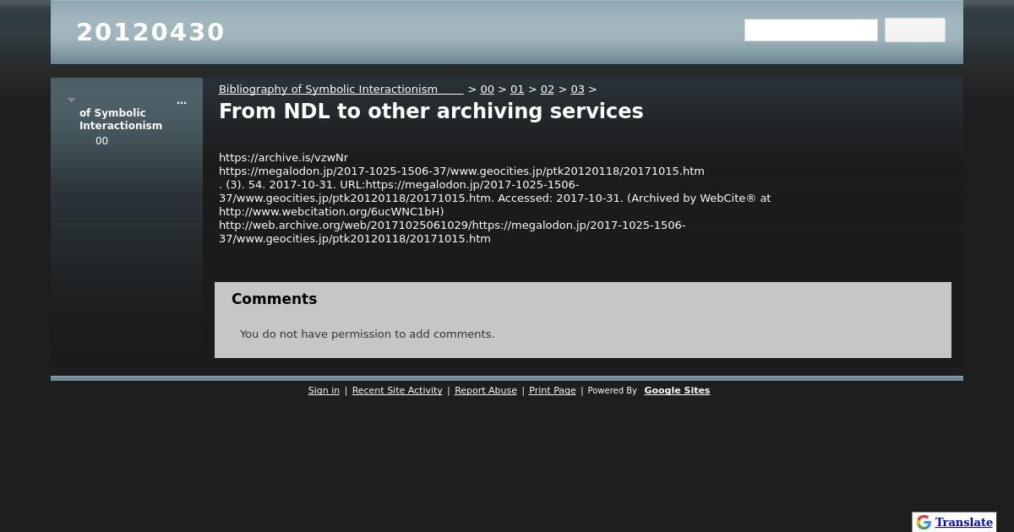Navigate to breadcrumb level 03
Viewport: 1014px width, 532px height.
(578, 89)
